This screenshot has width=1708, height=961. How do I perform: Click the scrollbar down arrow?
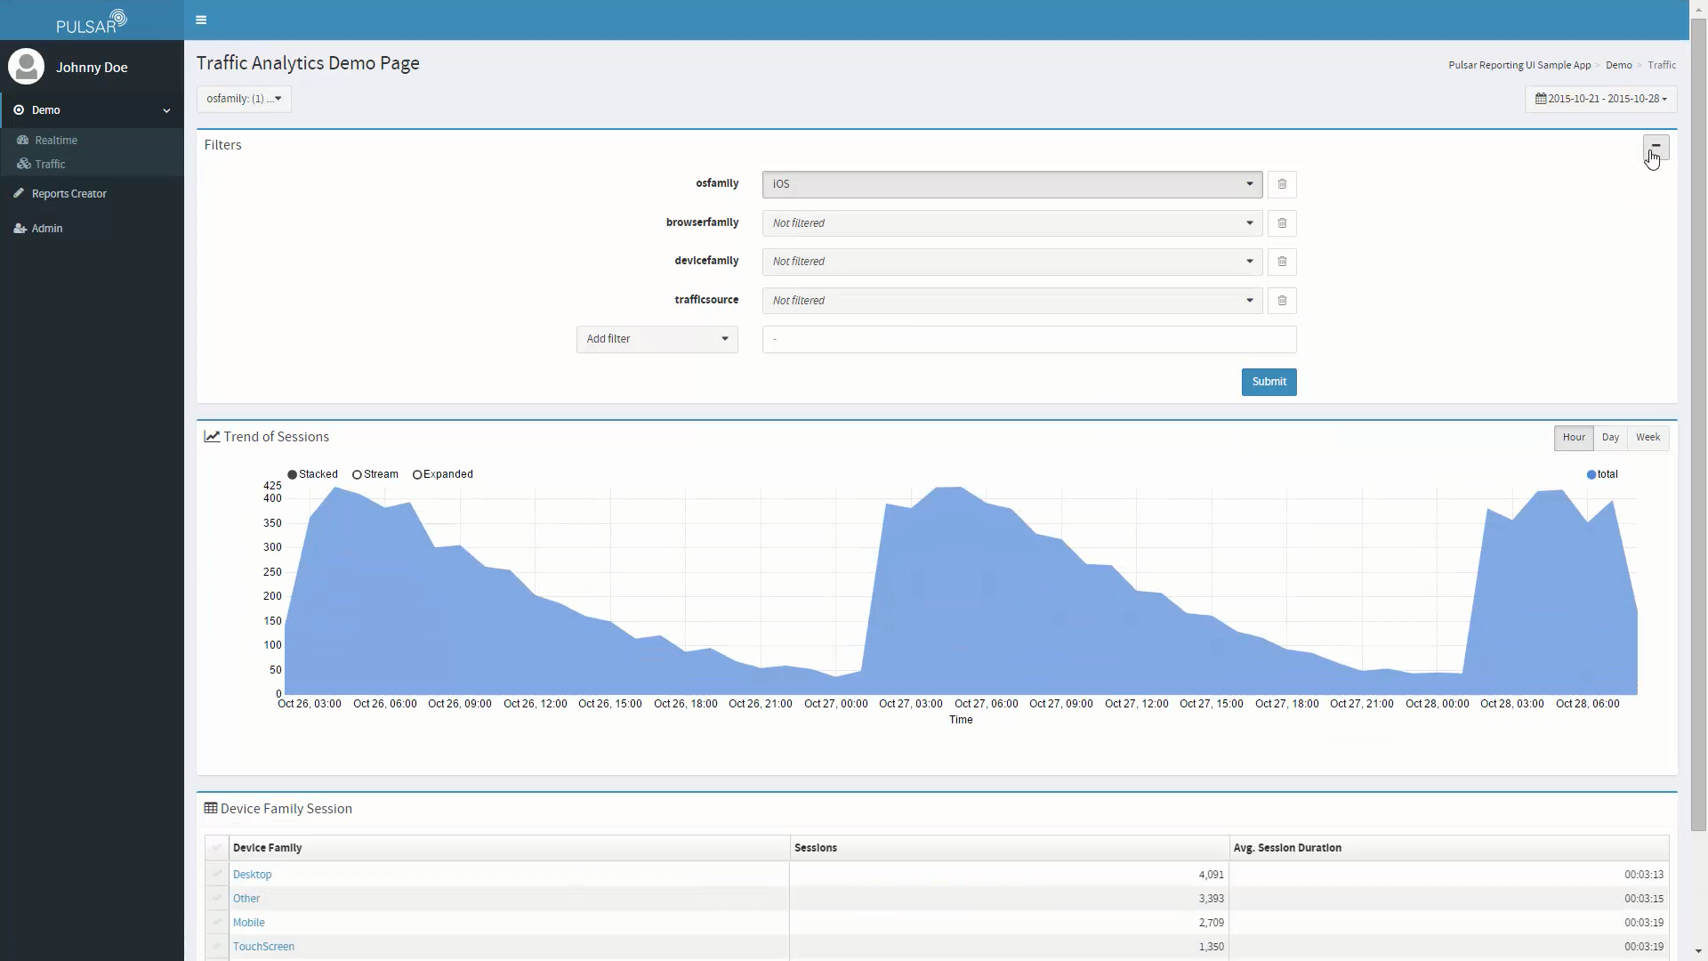point(1698,951)
